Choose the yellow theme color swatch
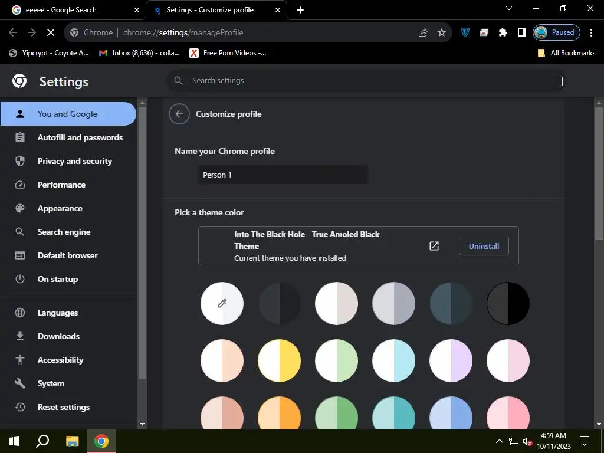604x453 pixels. point(279,361)
